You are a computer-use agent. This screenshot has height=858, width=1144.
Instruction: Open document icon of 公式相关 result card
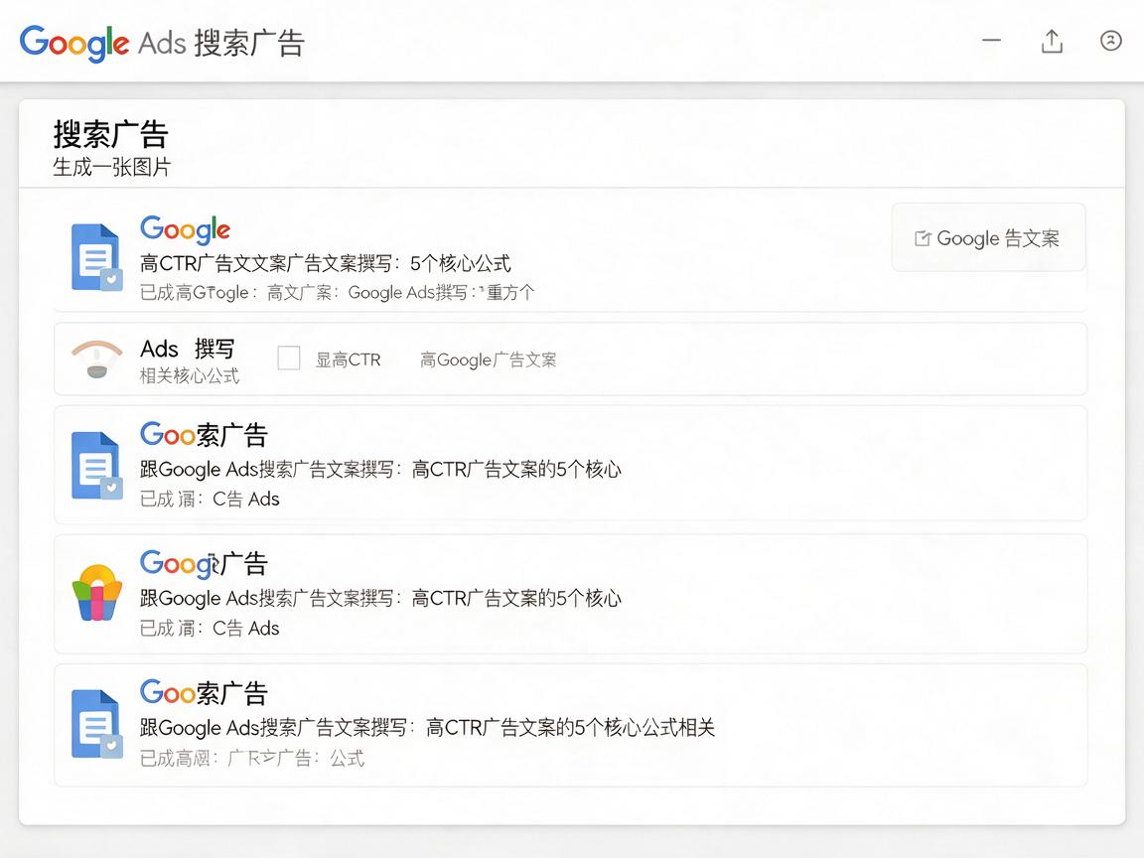[96, 723]
